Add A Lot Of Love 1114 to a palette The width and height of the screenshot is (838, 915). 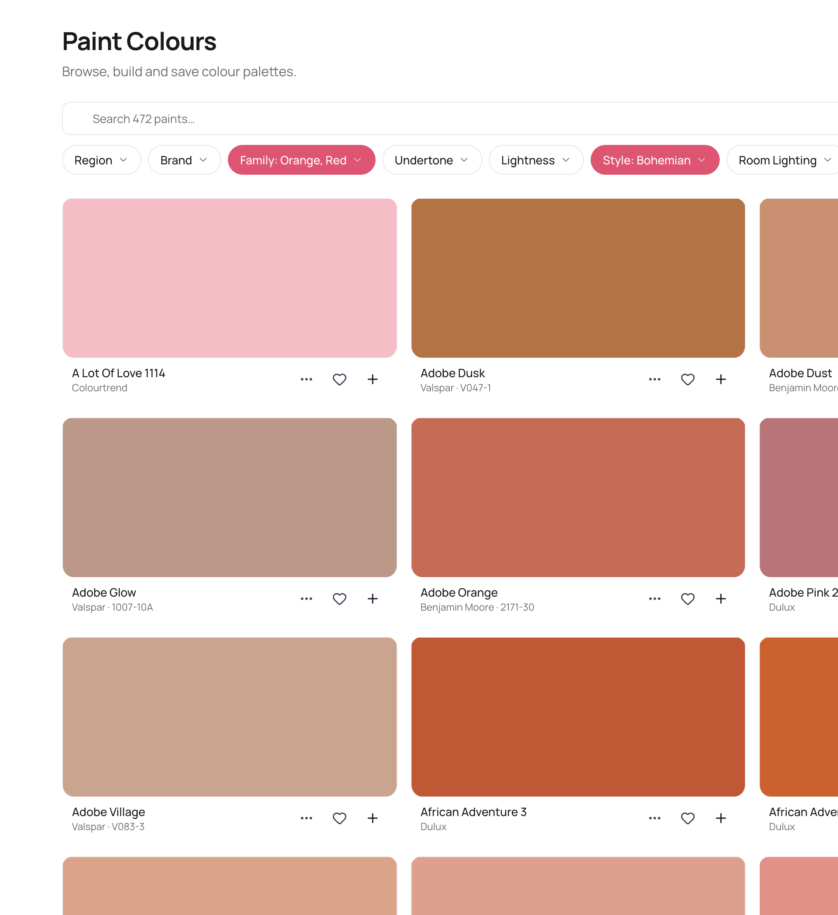pos(373,379)
